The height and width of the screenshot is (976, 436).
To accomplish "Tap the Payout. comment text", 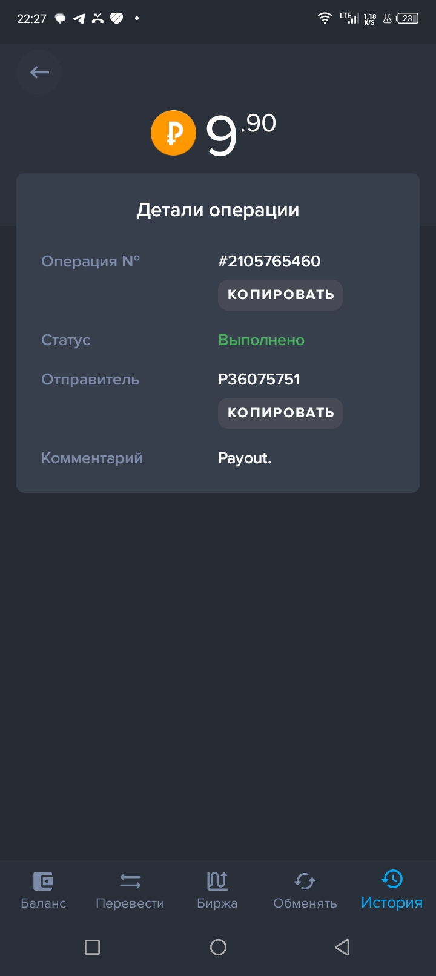I will click(245, 458).
